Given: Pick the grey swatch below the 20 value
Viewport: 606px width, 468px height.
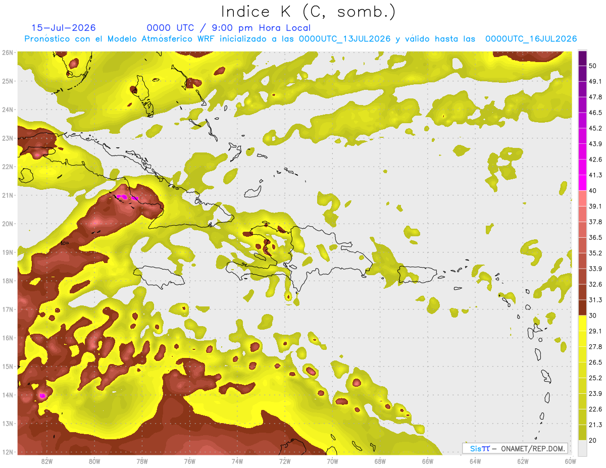Looking at the screenshot, I should 582,448.
